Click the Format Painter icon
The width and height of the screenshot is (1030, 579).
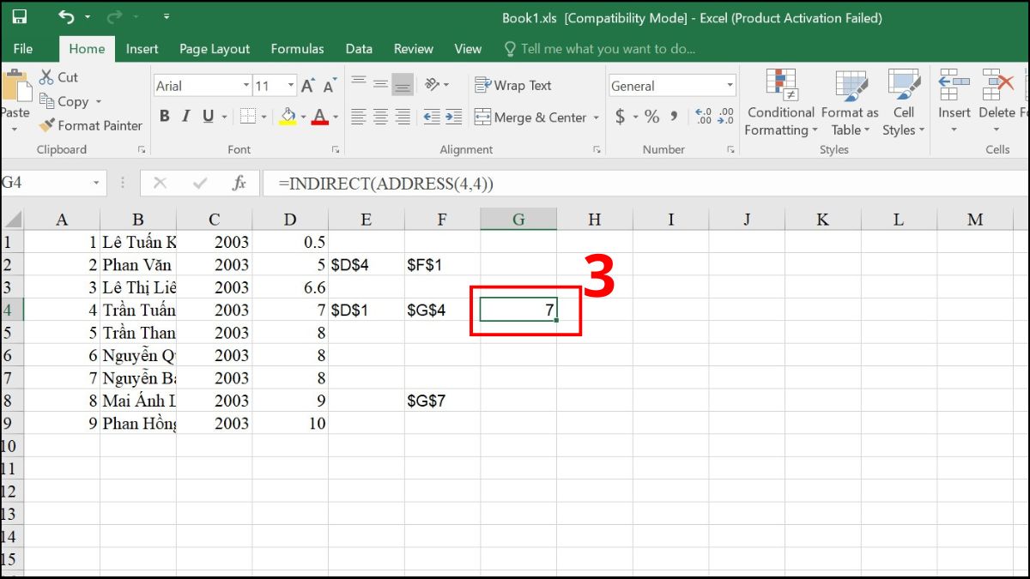(46, 125)
